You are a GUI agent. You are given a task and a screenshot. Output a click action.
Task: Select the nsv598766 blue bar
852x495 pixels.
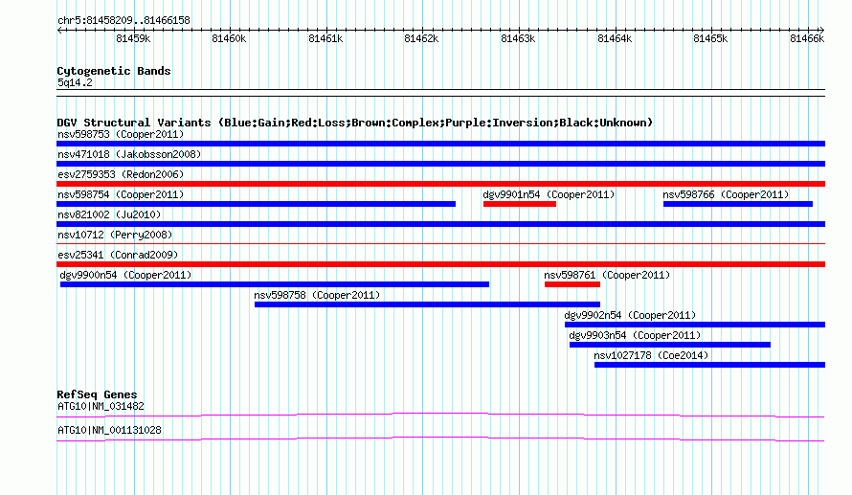[x=738, y=204]
